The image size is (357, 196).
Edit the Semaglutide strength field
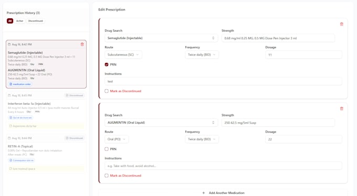[278, 38]
